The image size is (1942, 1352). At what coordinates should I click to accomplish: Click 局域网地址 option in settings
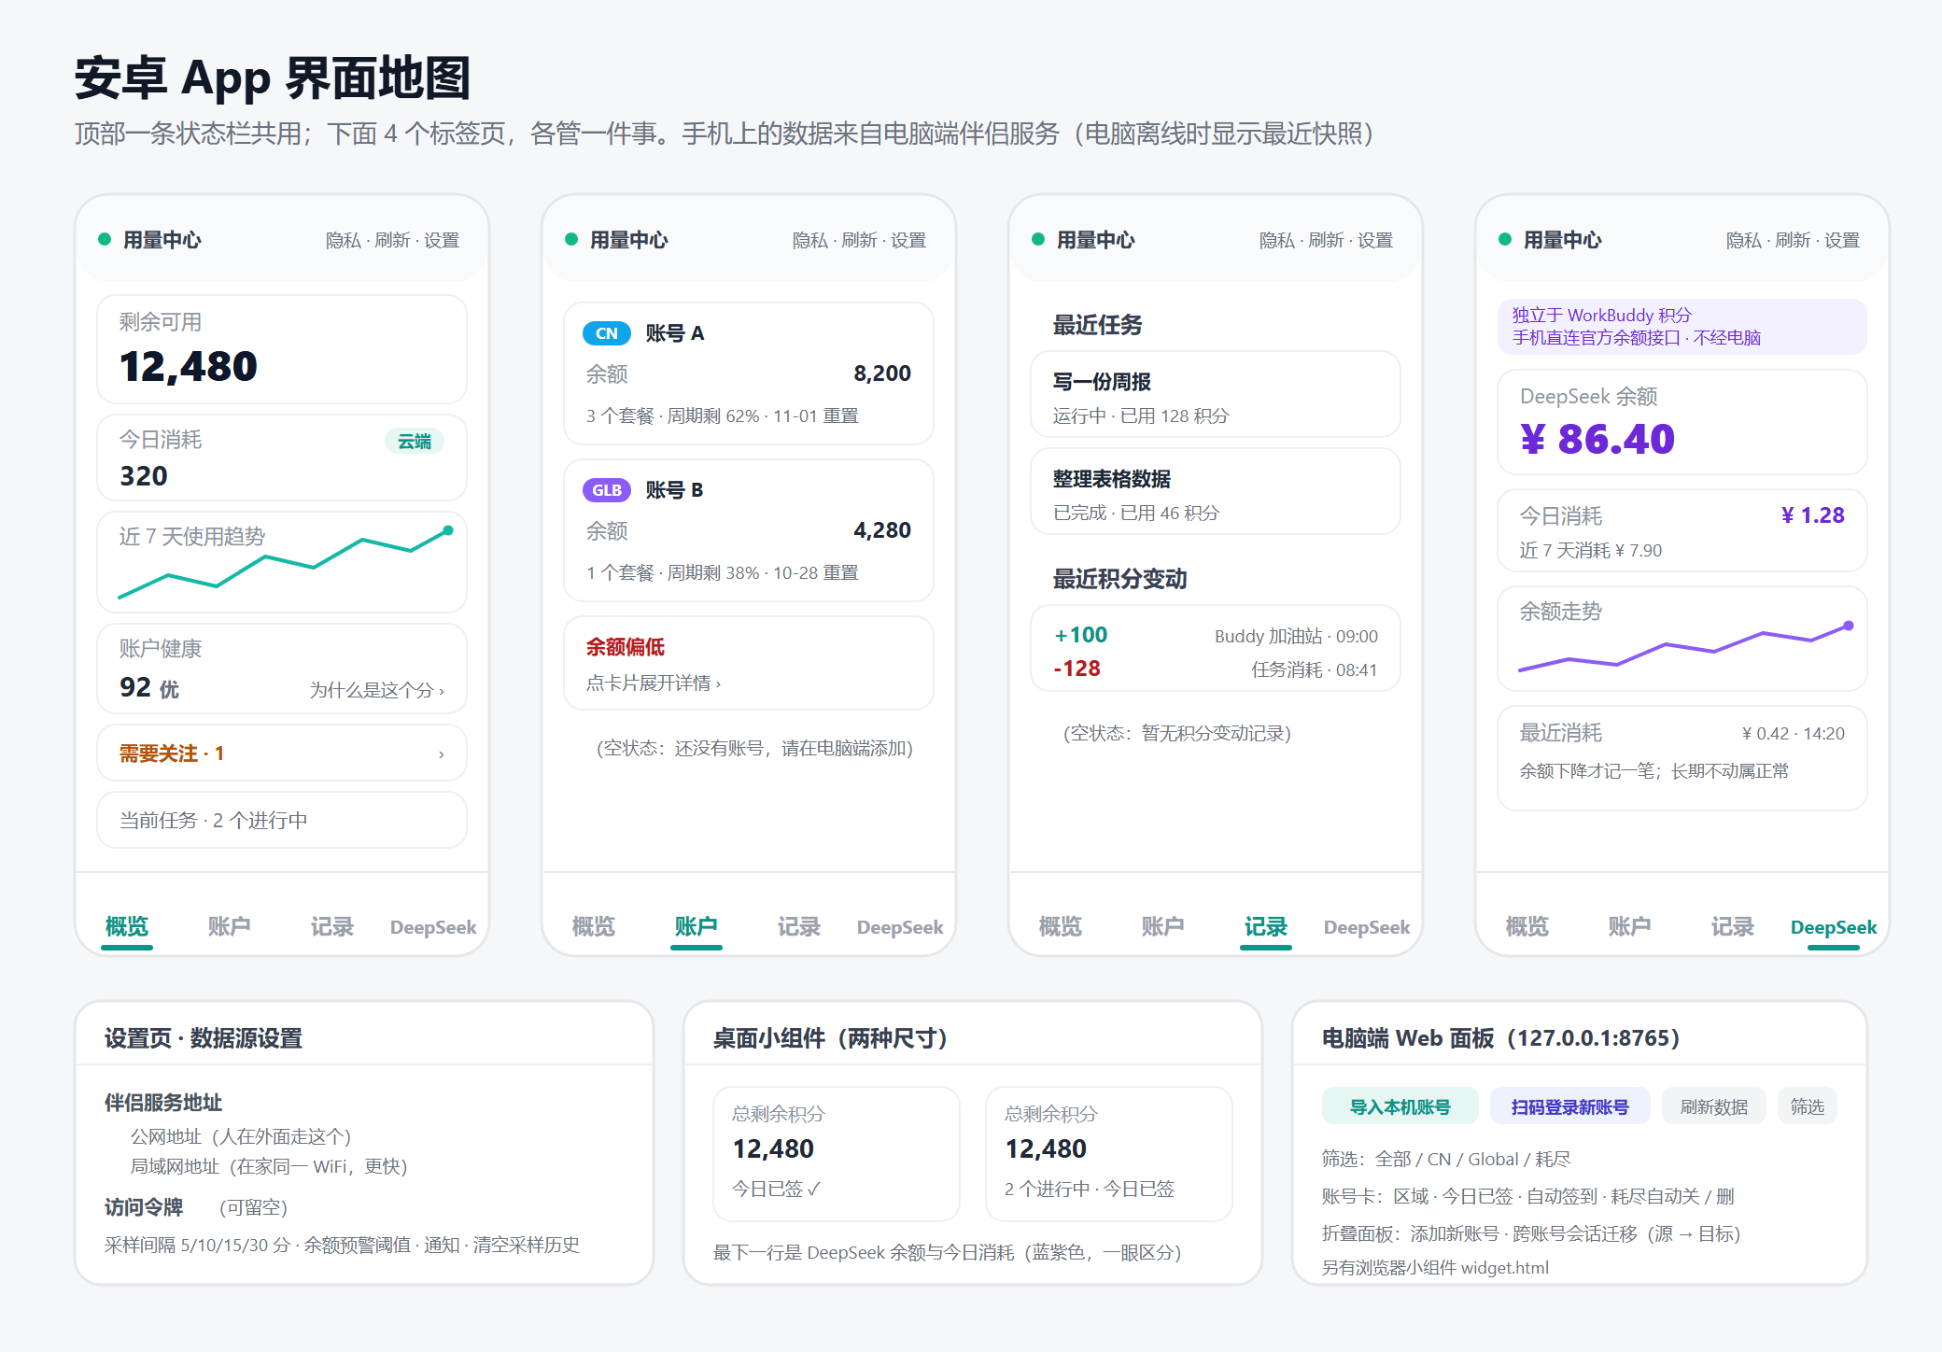(269, 1166)
